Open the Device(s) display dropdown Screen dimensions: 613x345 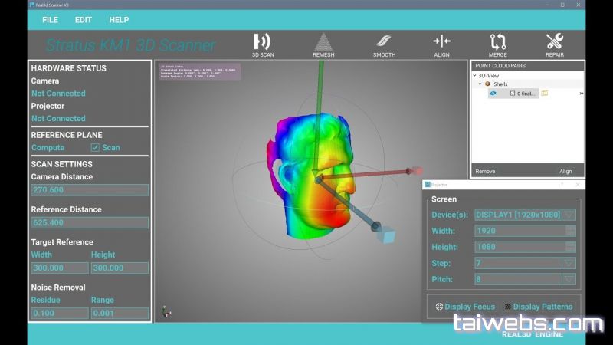[x=569, y=215]
